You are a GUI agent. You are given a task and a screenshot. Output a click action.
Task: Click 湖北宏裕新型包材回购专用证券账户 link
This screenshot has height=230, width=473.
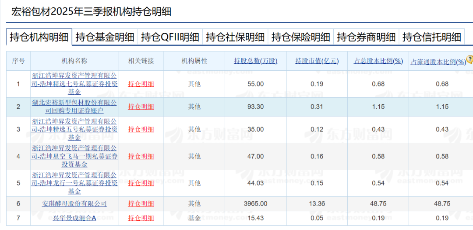point(74,106)
